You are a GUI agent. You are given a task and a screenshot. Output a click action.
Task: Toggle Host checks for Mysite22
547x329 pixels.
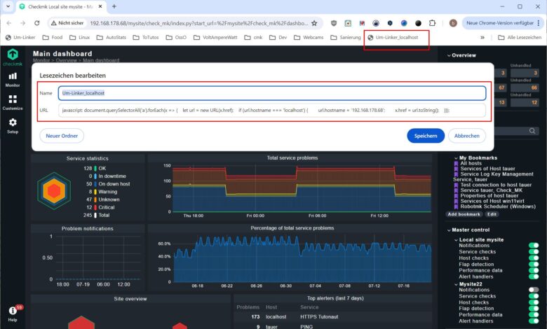tap(534, 302)
